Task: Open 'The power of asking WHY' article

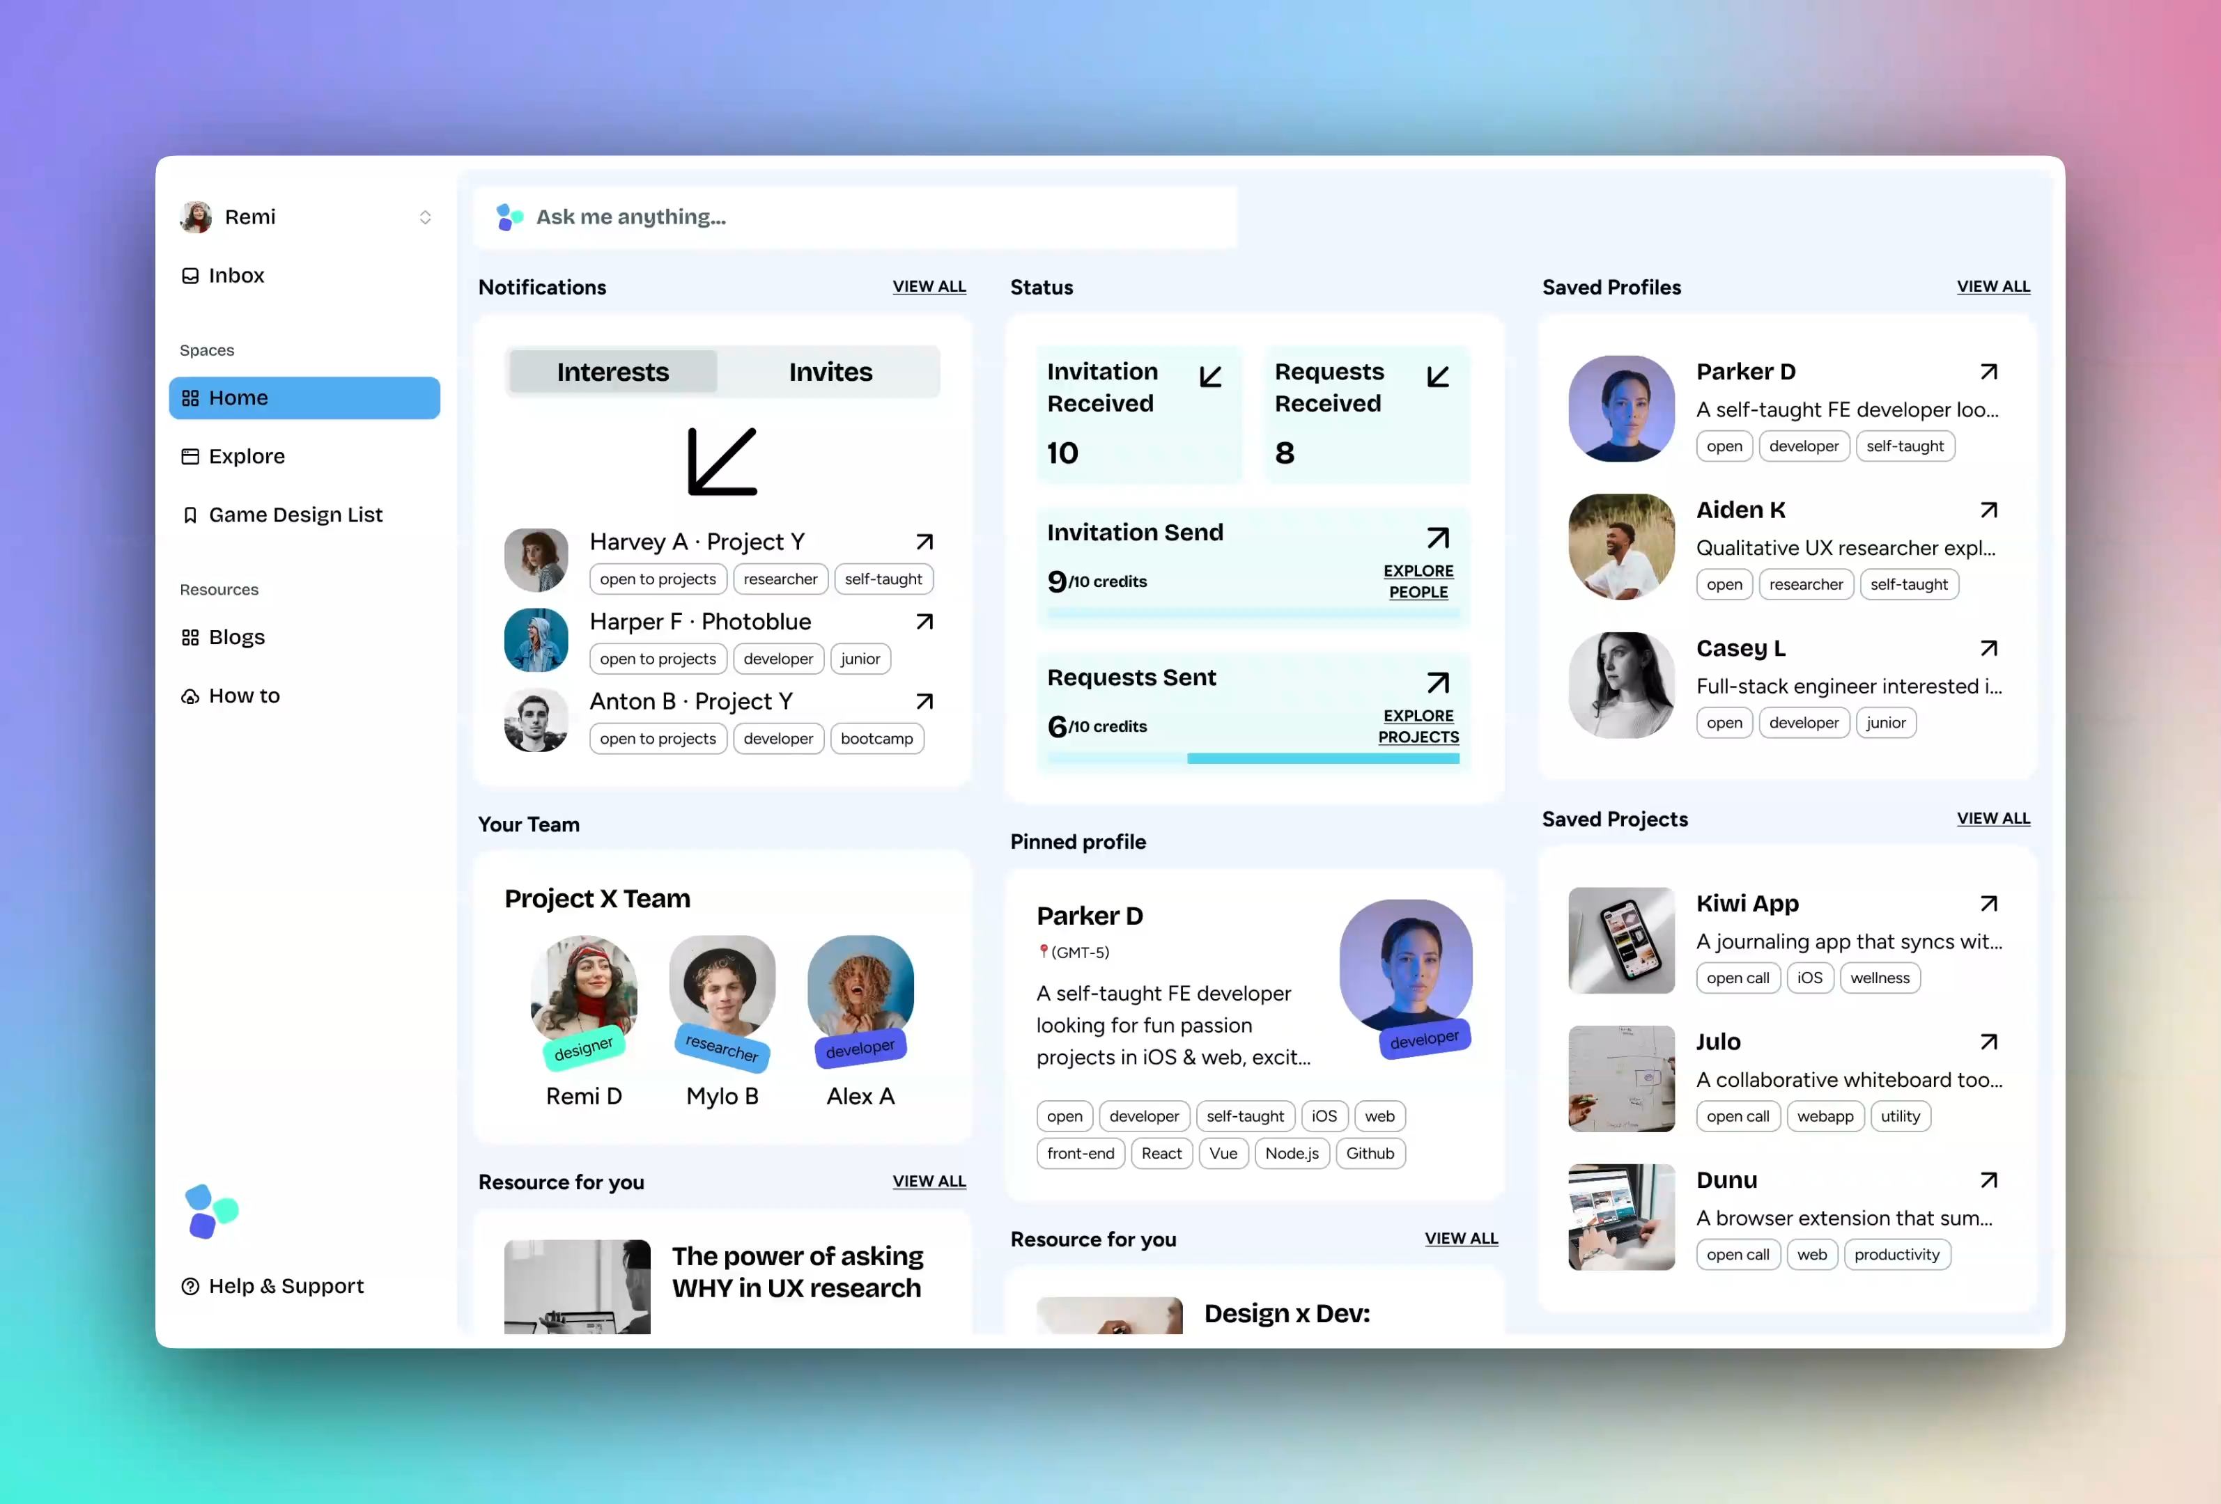Action: click(797, 1272)
